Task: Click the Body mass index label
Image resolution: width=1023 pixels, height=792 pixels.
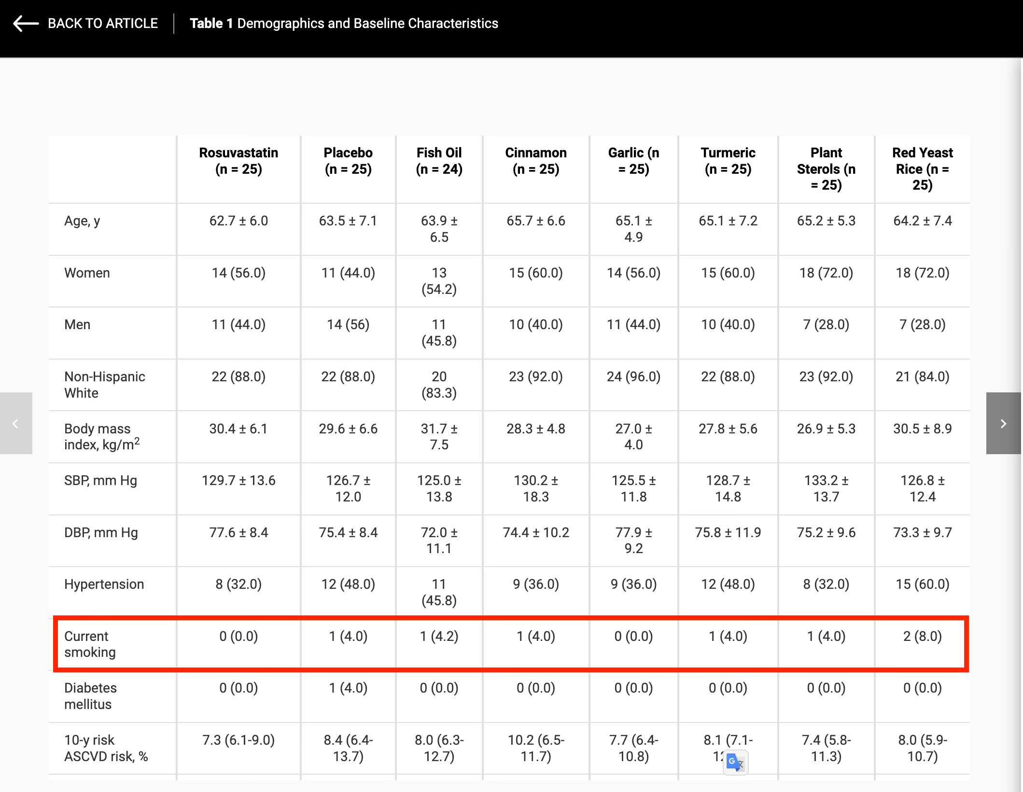Action: point(101,436)
